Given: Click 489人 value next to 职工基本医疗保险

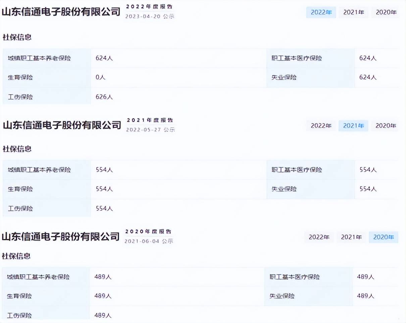Looking at the screenshot, I should click(x=365, y=277).
